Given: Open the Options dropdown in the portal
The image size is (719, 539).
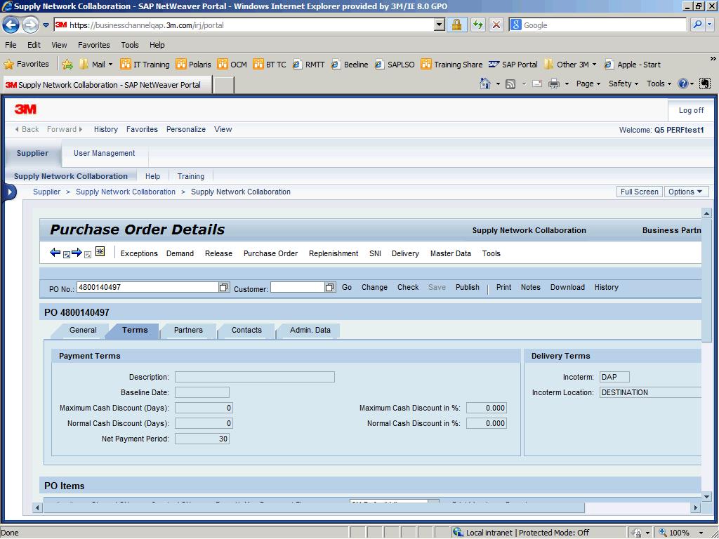Looking at the screenshot, I should (x=686, y=192).
